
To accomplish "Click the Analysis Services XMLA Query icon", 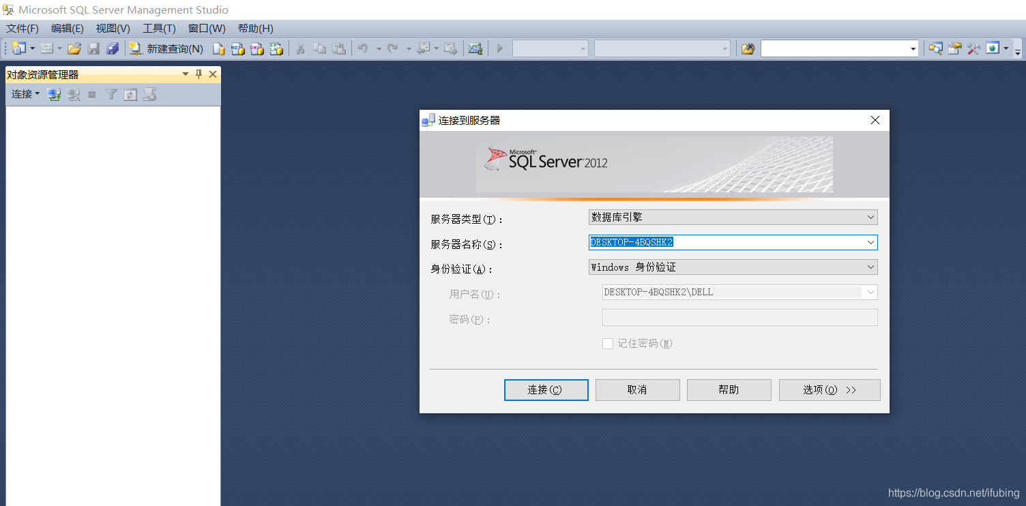I will [x=276, y=48].
